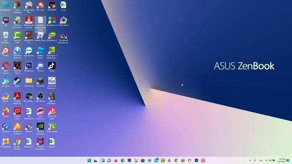
Task: Open Chat from the taskbar
Action: pos(109,160)
